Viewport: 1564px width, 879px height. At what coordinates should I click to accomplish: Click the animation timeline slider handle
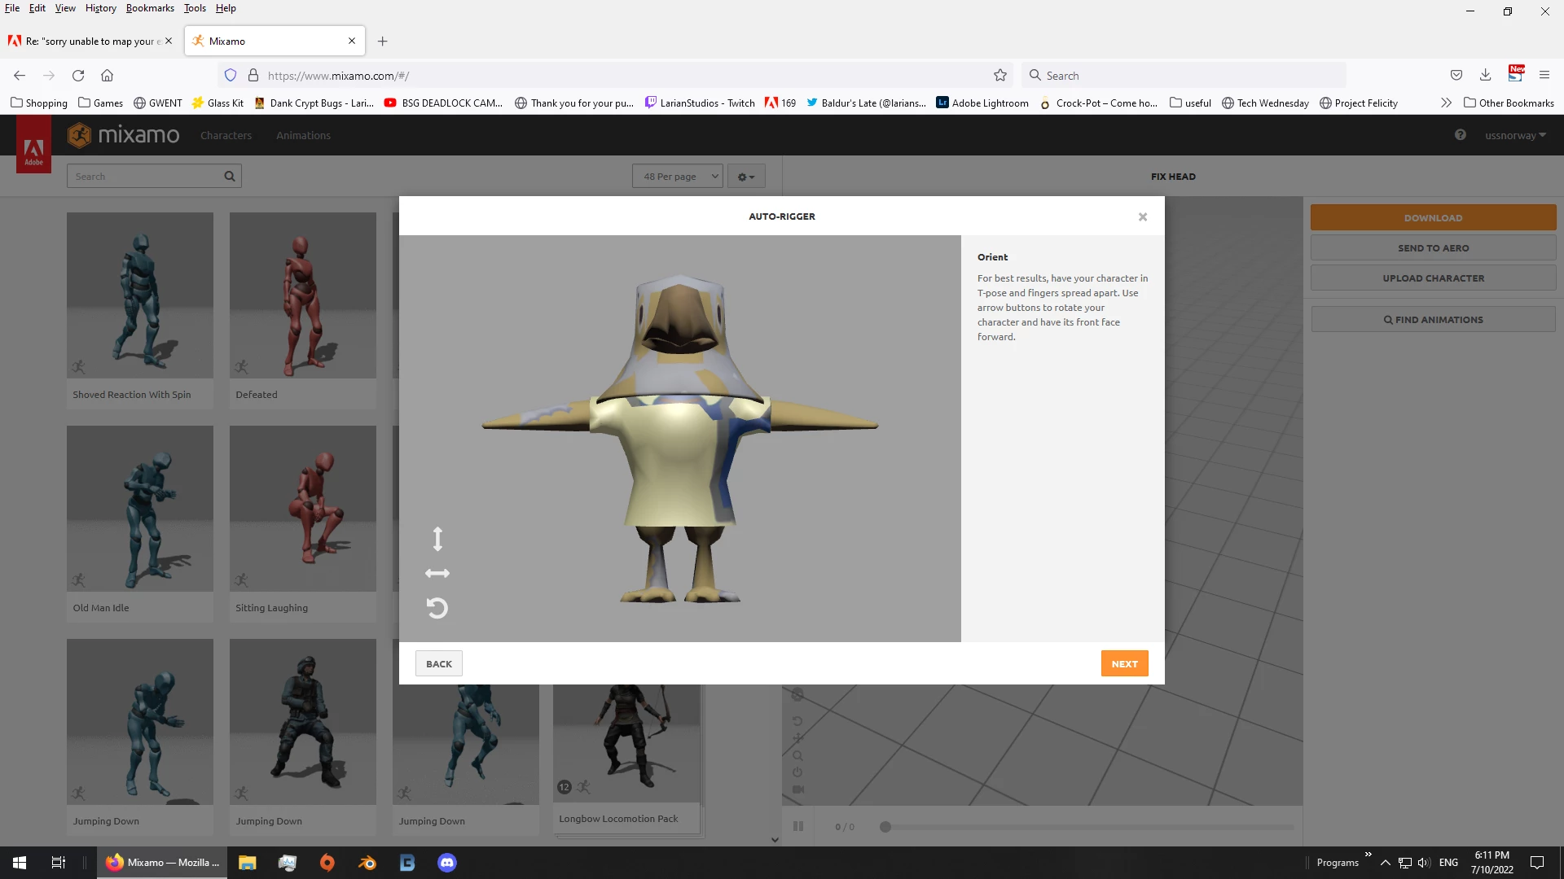(885, 827)
